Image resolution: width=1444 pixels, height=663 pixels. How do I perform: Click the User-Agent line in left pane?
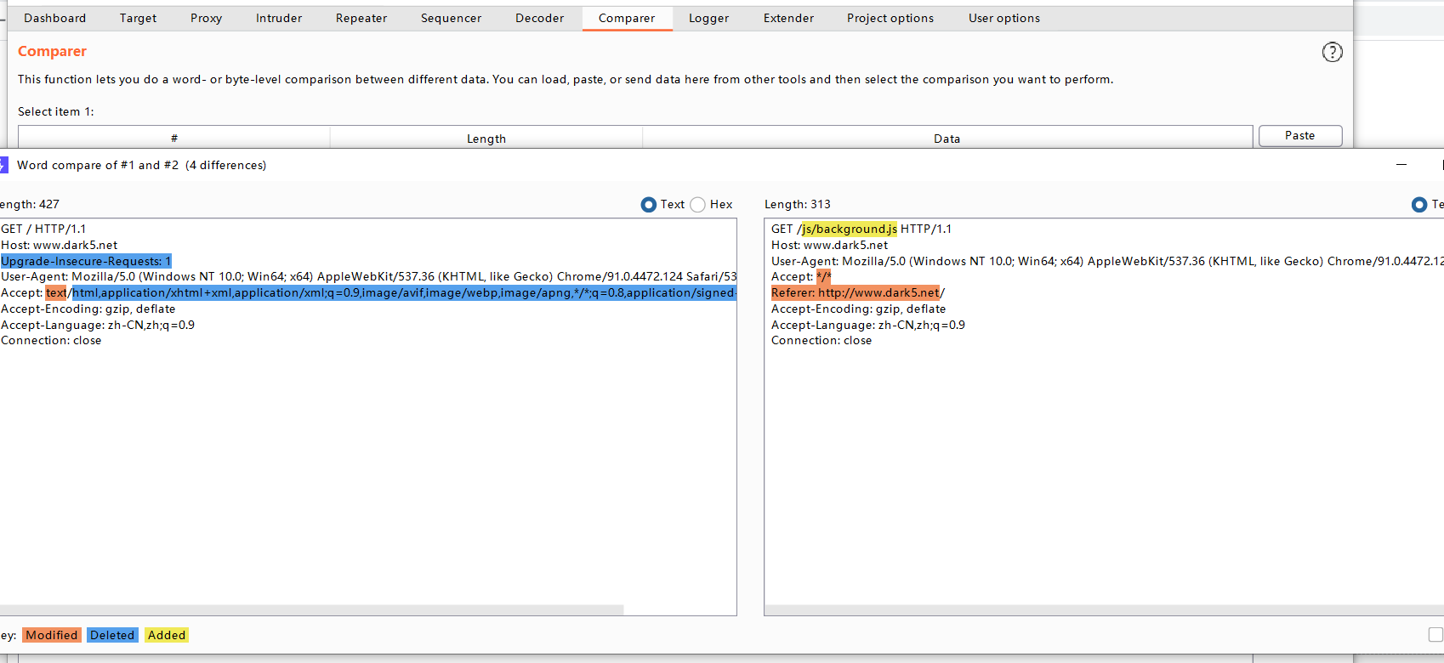pos(368,276)
